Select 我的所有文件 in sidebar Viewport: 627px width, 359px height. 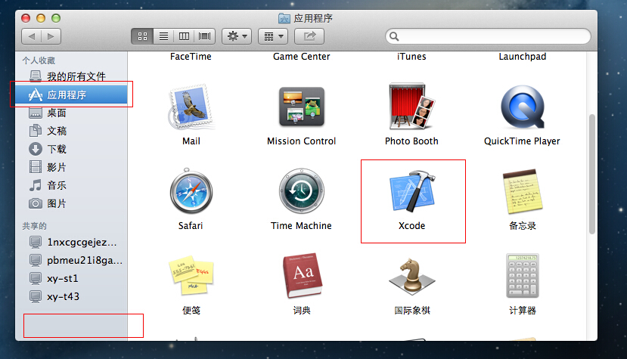[71, 76]
